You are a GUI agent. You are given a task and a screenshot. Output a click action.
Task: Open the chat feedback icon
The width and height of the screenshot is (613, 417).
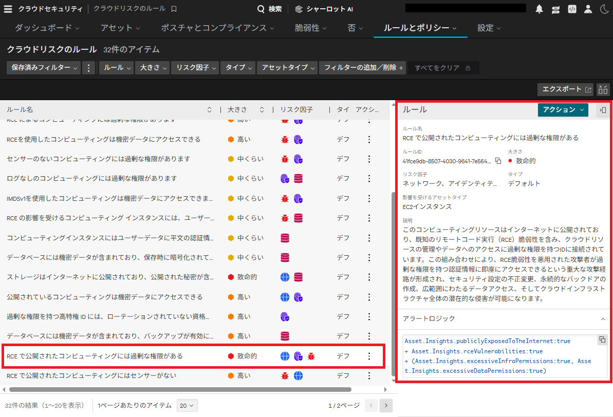tap(555, 9)
